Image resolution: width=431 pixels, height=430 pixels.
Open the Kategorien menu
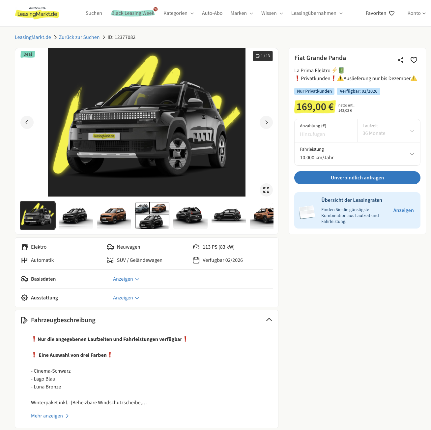coord(179,13)
